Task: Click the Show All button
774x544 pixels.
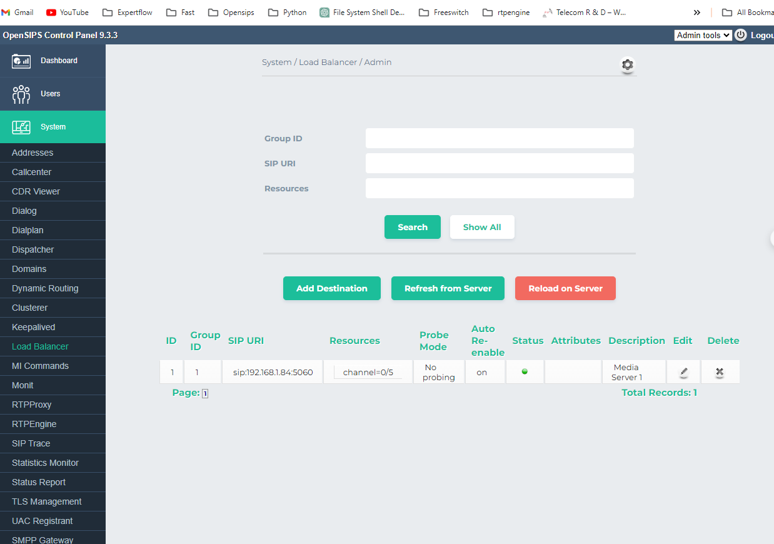Action: (481, 227)
